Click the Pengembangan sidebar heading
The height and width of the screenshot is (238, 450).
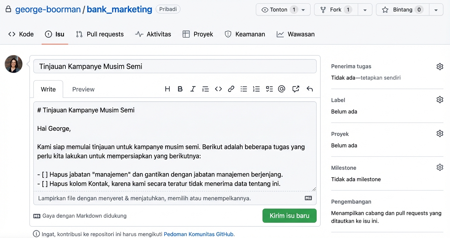(351, 202)
